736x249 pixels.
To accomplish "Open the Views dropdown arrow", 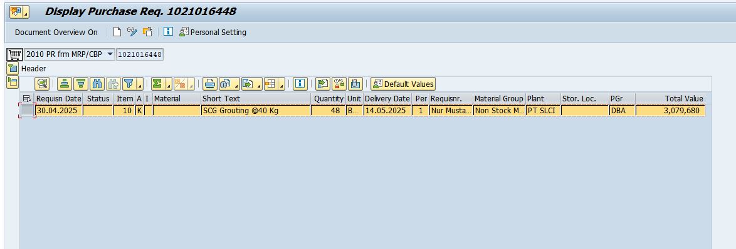I will [x=236, y=84].
